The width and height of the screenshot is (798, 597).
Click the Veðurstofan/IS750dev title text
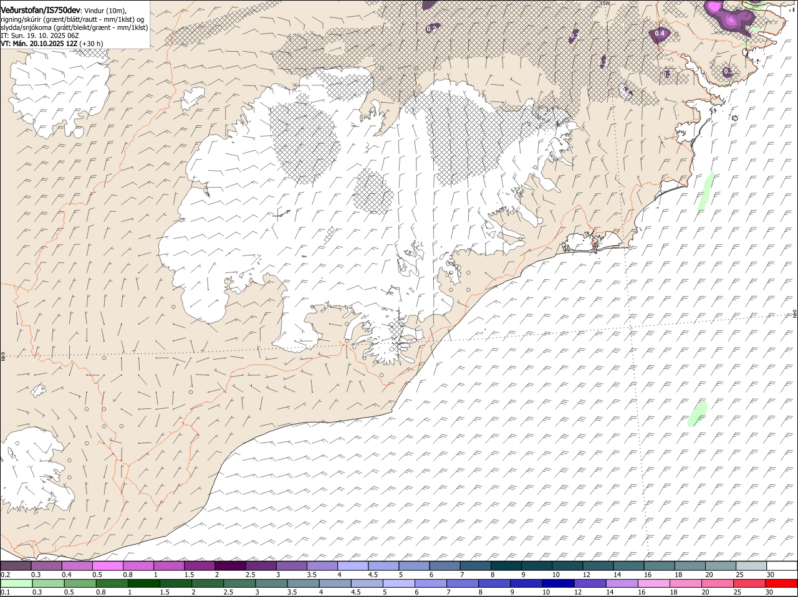41,9
